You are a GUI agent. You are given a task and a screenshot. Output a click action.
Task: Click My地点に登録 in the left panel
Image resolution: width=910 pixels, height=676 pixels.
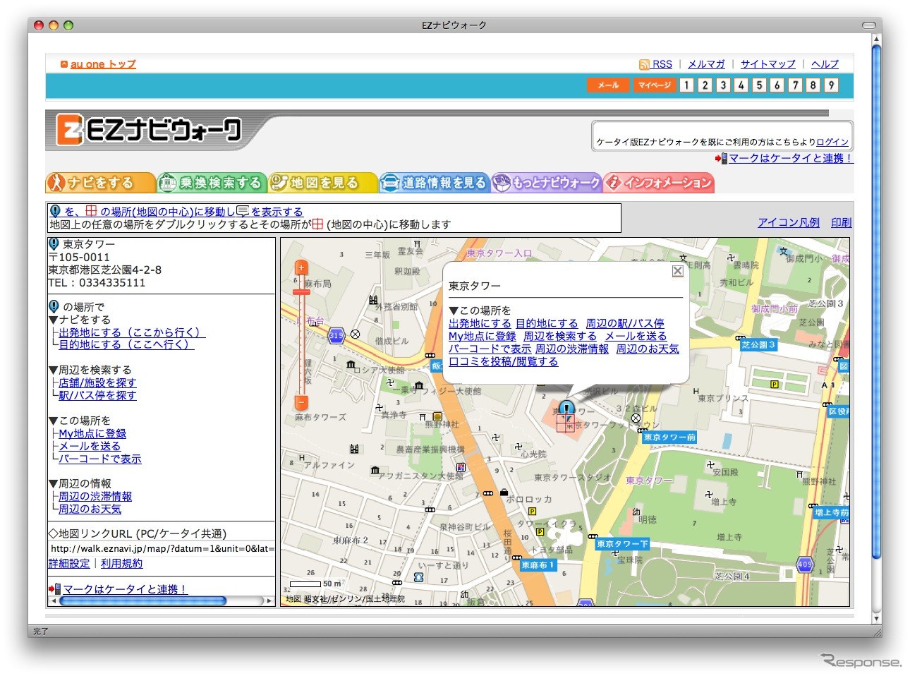[x=92, y=433]
